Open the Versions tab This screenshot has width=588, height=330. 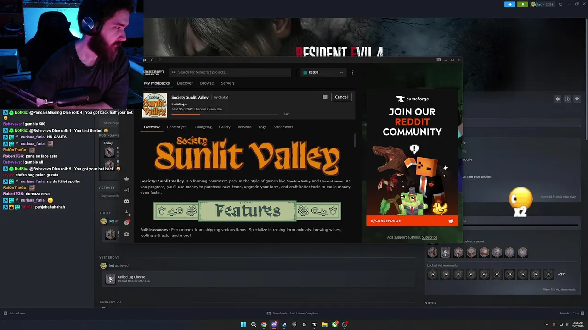coord(244,127)
